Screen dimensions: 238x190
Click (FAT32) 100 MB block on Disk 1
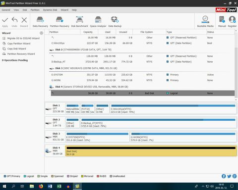[x=87, y=109]
